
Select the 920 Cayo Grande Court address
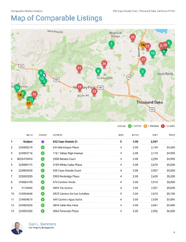[x=67, y=170]
